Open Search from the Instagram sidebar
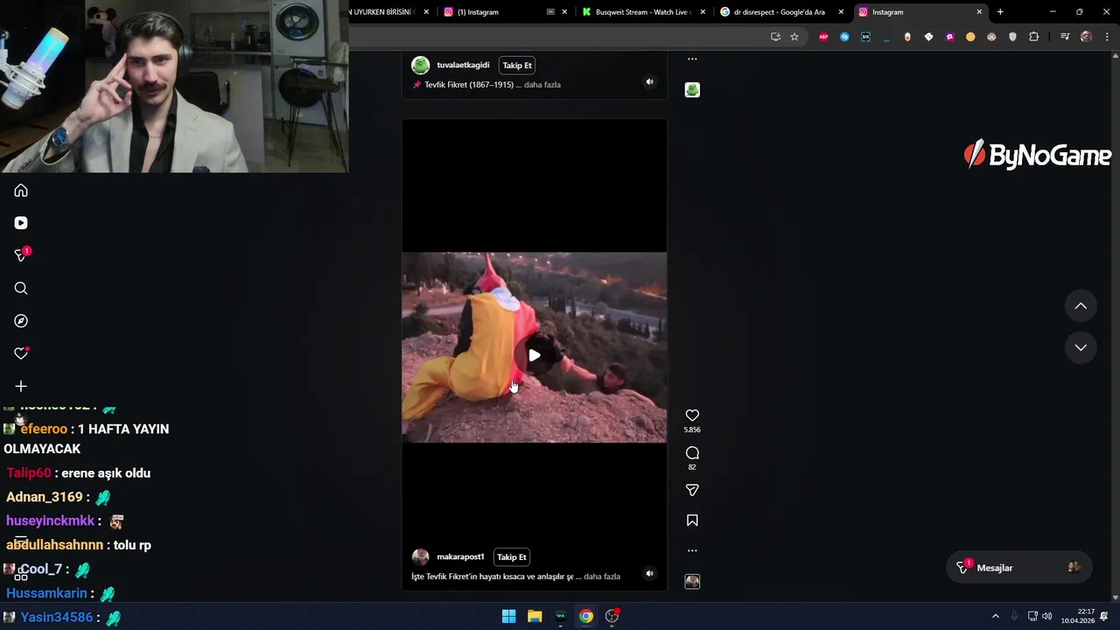This screenshot has width=1120, height=630. (21, 289)
